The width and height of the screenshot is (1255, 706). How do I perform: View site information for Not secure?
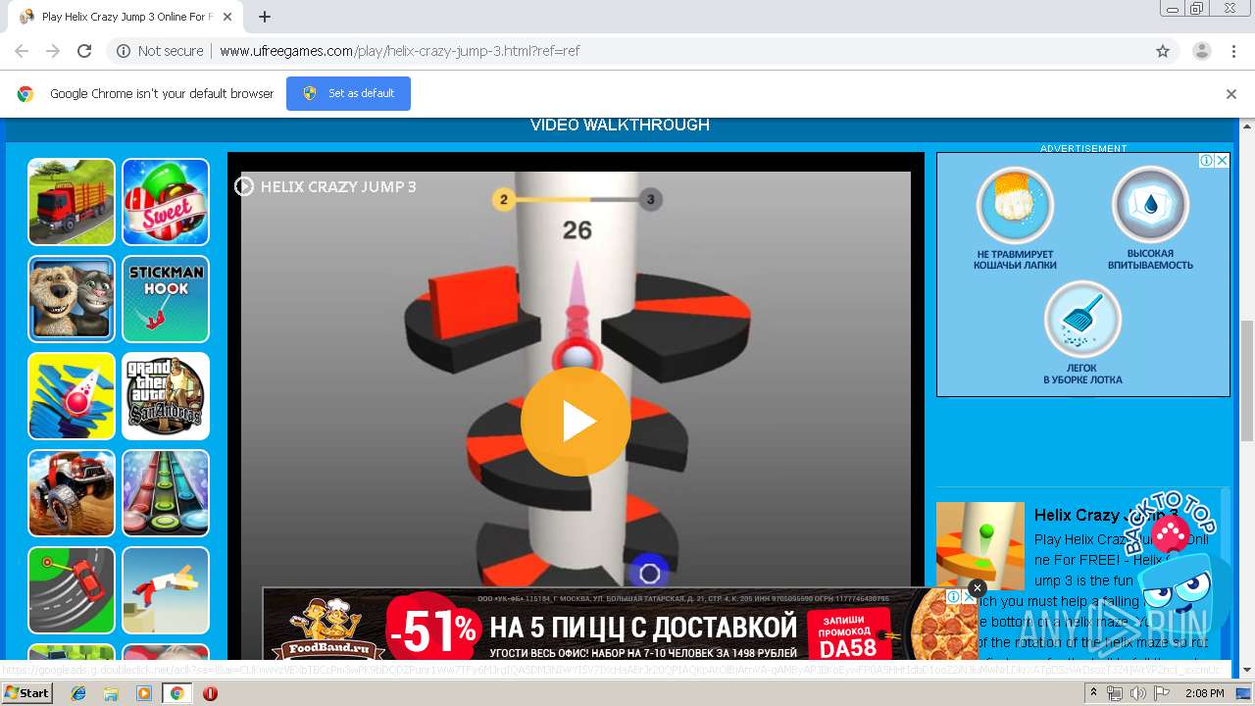tap(160, 51)
